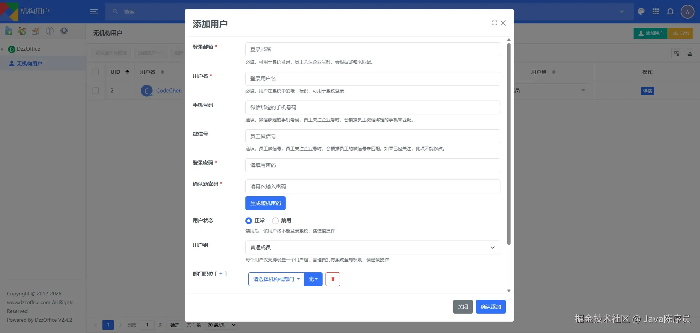Click the pagination jump-to-page number input
This screenshot has width=700, height=333.
point(147,325)
